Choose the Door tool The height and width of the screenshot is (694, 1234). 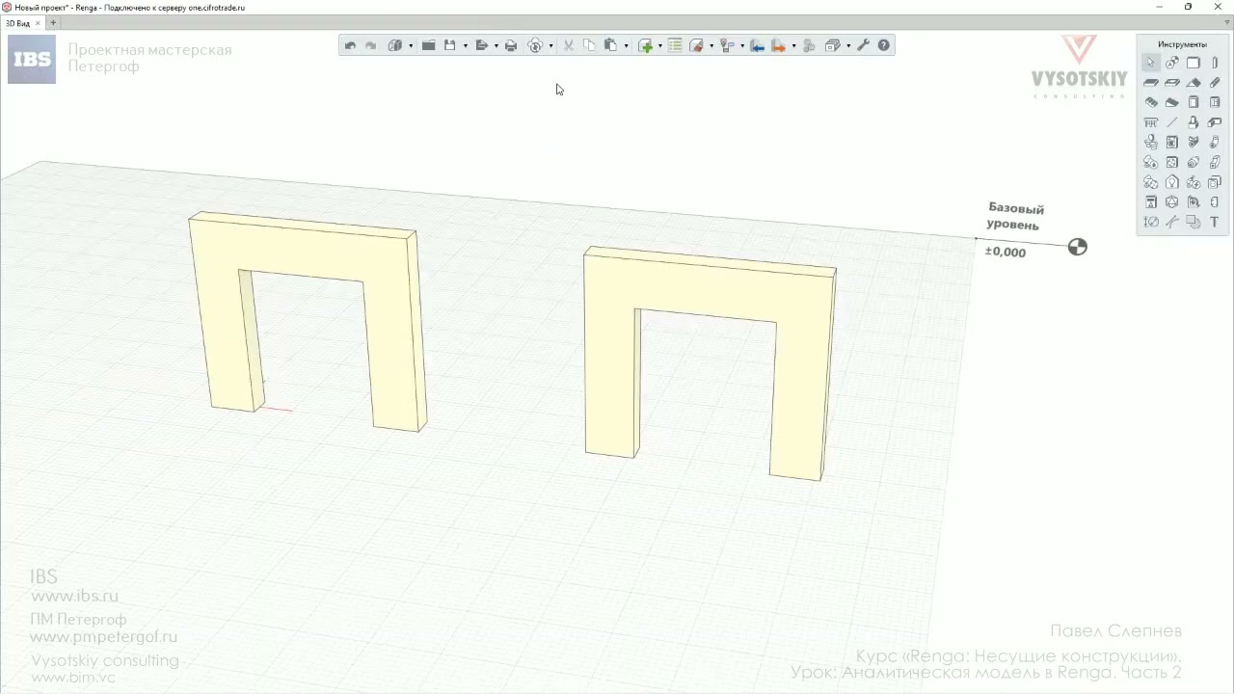1194,102
